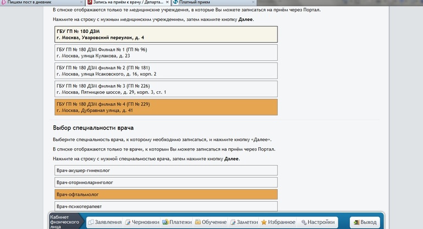
Task: Click the Выход door icon
Action: 357,222
